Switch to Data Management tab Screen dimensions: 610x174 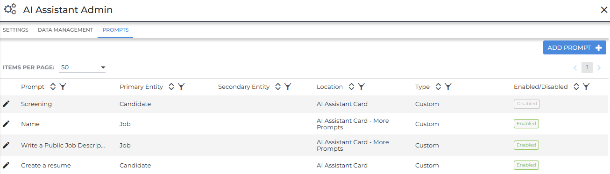pyautogui.click(x=65, y=30)
